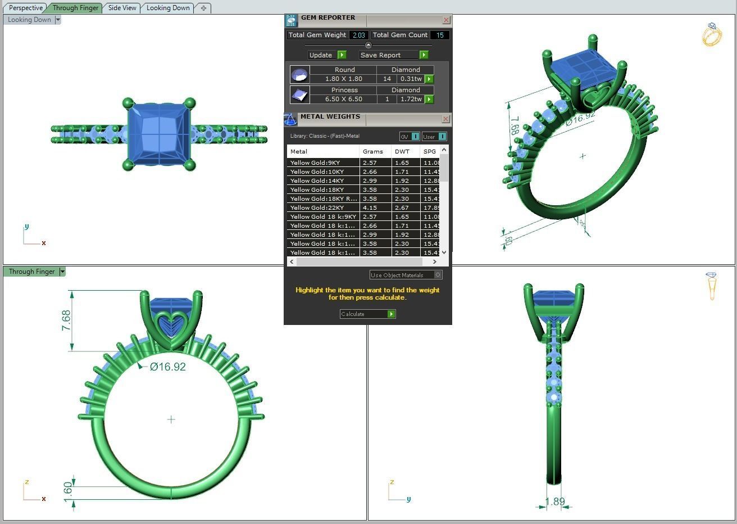The height and width of the screenshot is (524, 737).
Task: Click the Library: Classic - (Fast)-Metal label
Action: (x=325, y=136)
